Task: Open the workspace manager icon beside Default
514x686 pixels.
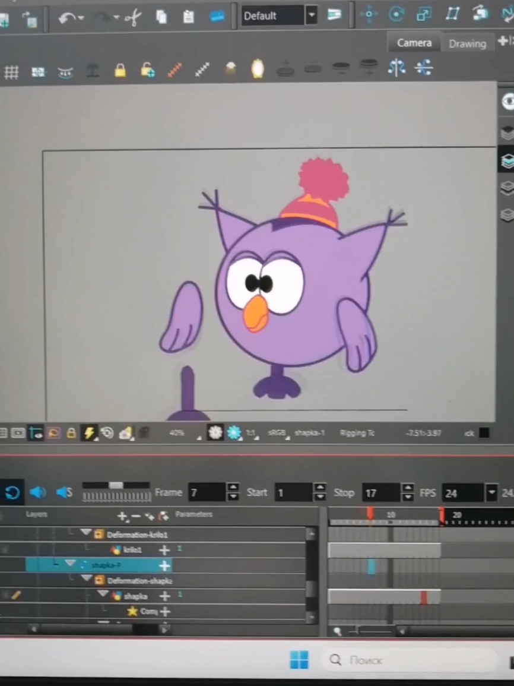Action: click(x=334, y=15)
